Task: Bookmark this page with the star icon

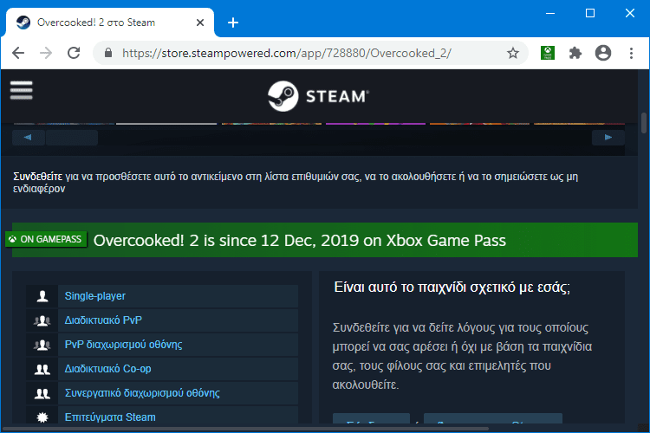Action: (513, 53)
